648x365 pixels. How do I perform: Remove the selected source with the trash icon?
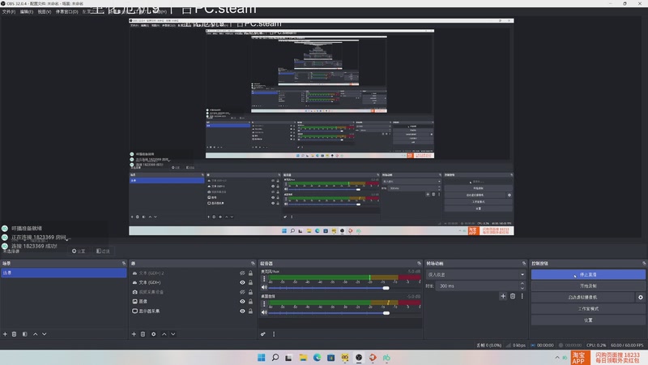[x=143, y=334]
